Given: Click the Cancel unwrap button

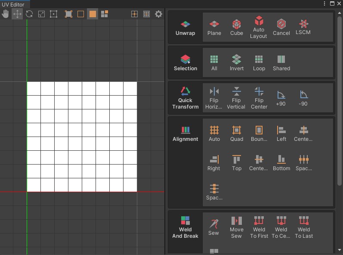Looking at the screenshot, I should 281,28.
